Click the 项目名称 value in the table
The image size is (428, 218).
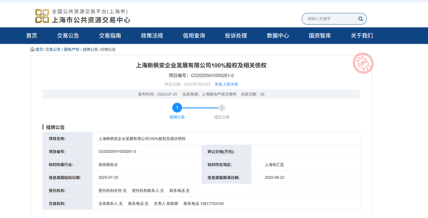tap(142, 139)
